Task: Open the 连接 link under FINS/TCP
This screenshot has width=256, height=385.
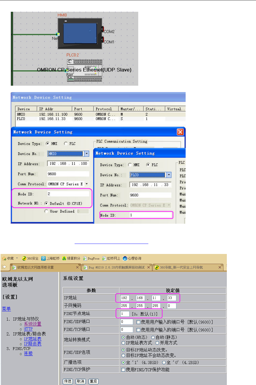Action: [x=28, y=354]
